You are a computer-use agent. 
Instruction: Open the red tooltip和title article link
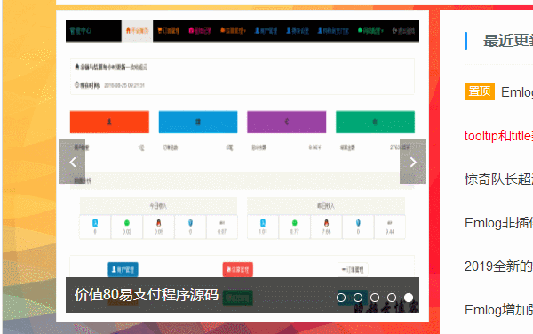[498, 136]
